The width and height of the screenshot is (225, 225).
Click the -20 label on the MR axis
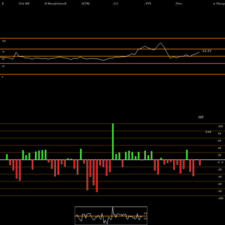coord(220,170)
